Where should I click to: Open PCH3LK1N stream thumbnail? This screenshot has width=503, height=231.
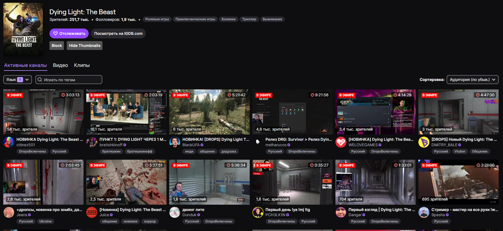[x=293, y=182]
